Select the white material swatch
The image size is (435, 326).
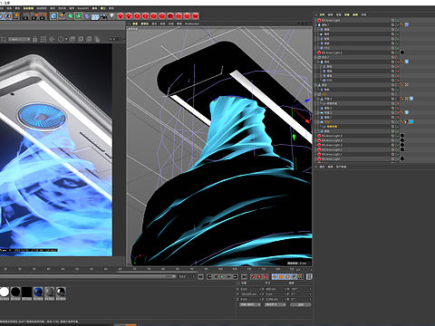tap(5, 292)
